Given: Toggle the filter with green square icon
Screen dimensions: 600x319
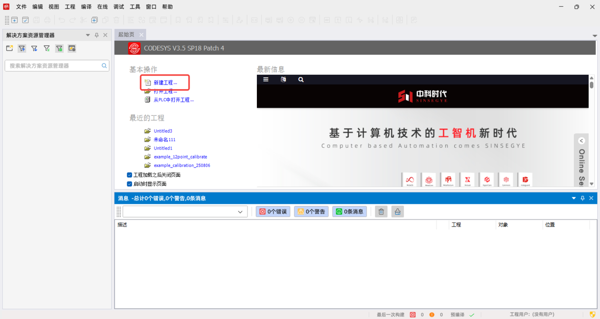Looking at the screenshot, I should click(59, 48).
